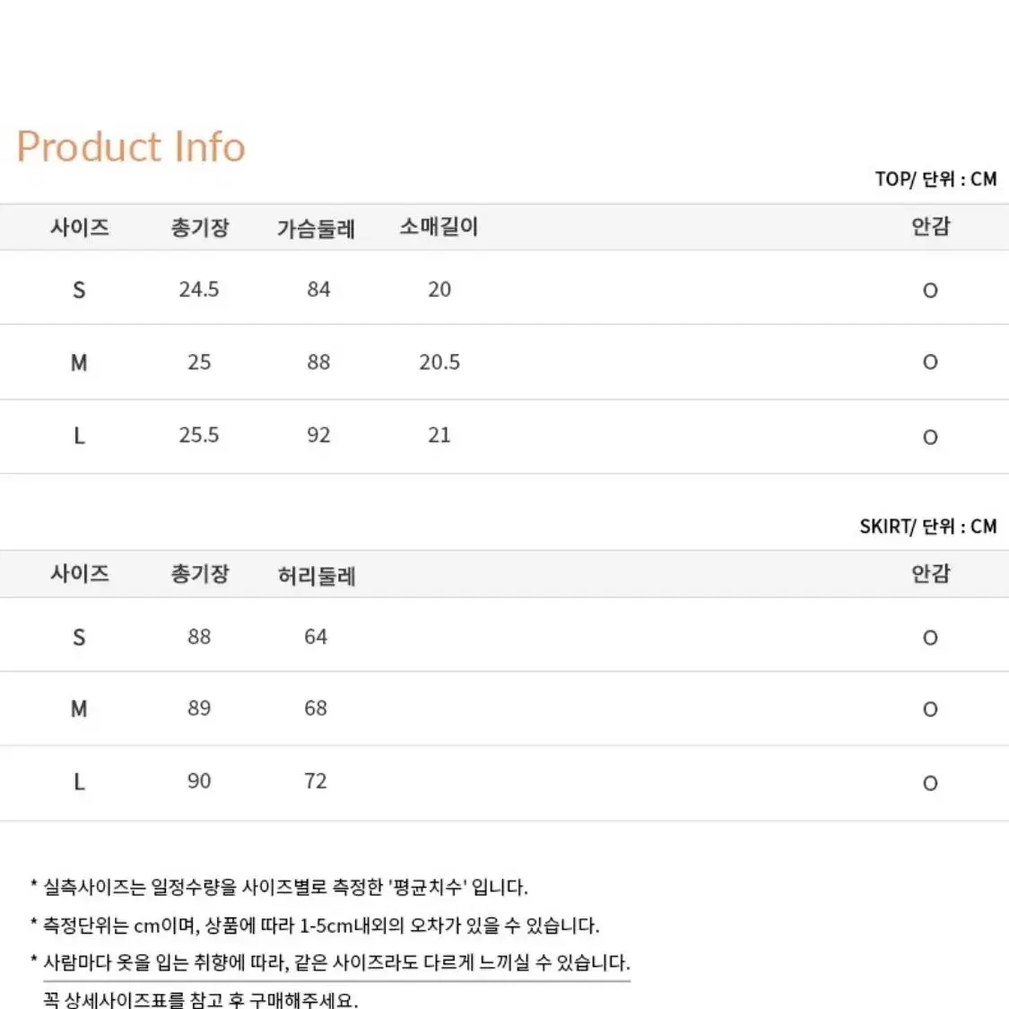Click the underlined 꼭 상세사이즈표를 참고 note
This screenshot has height=1009, width=1009.
click(200, 999)
